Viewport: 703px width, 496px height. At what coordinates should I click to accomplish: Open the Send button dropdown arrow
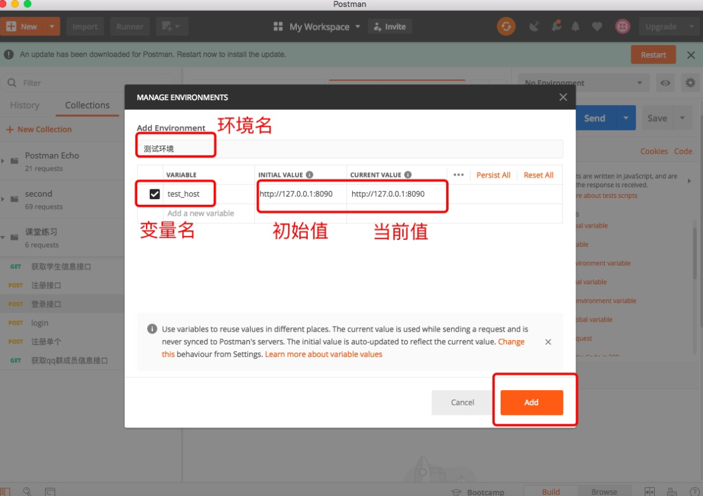[x=626, y=118]
